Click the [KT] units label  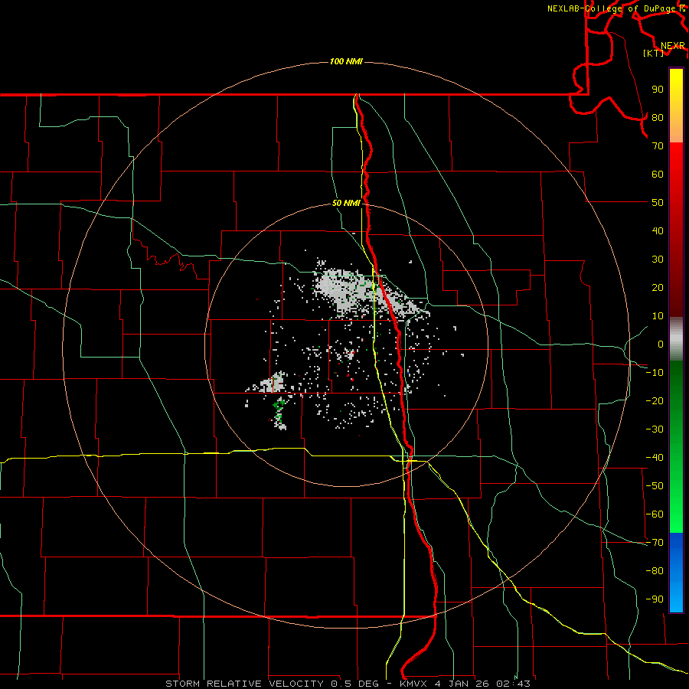(x=654, y=53)
